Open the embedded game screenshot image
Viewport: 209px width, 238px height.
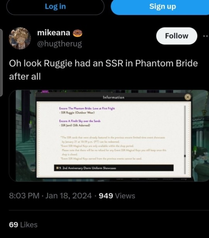click(x=109, y=136)
